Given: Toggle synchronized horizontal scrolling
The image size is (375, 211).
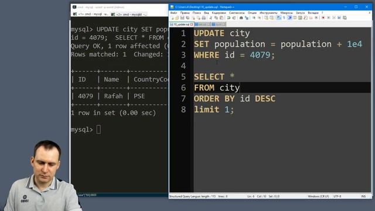Looking at the screenshot, I should [272, 18].
